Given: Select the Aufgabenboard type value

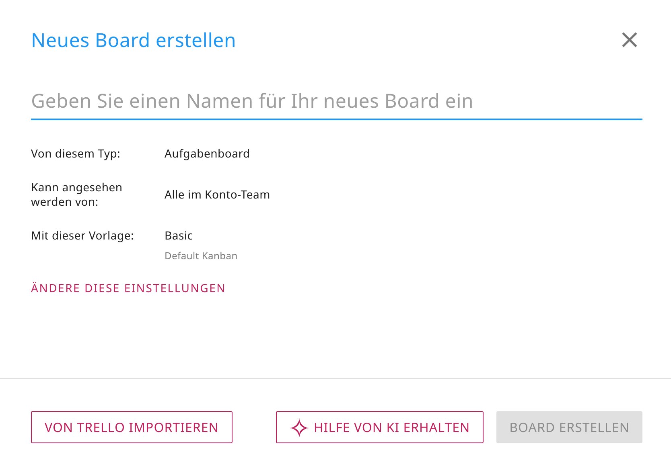Looking at the screenshot, I should click(x=207, y=154).
